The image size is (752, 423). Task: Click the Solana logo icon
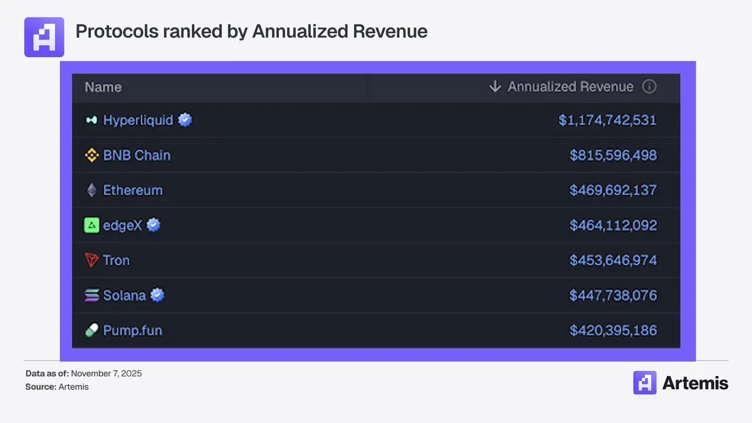point(91,296)
